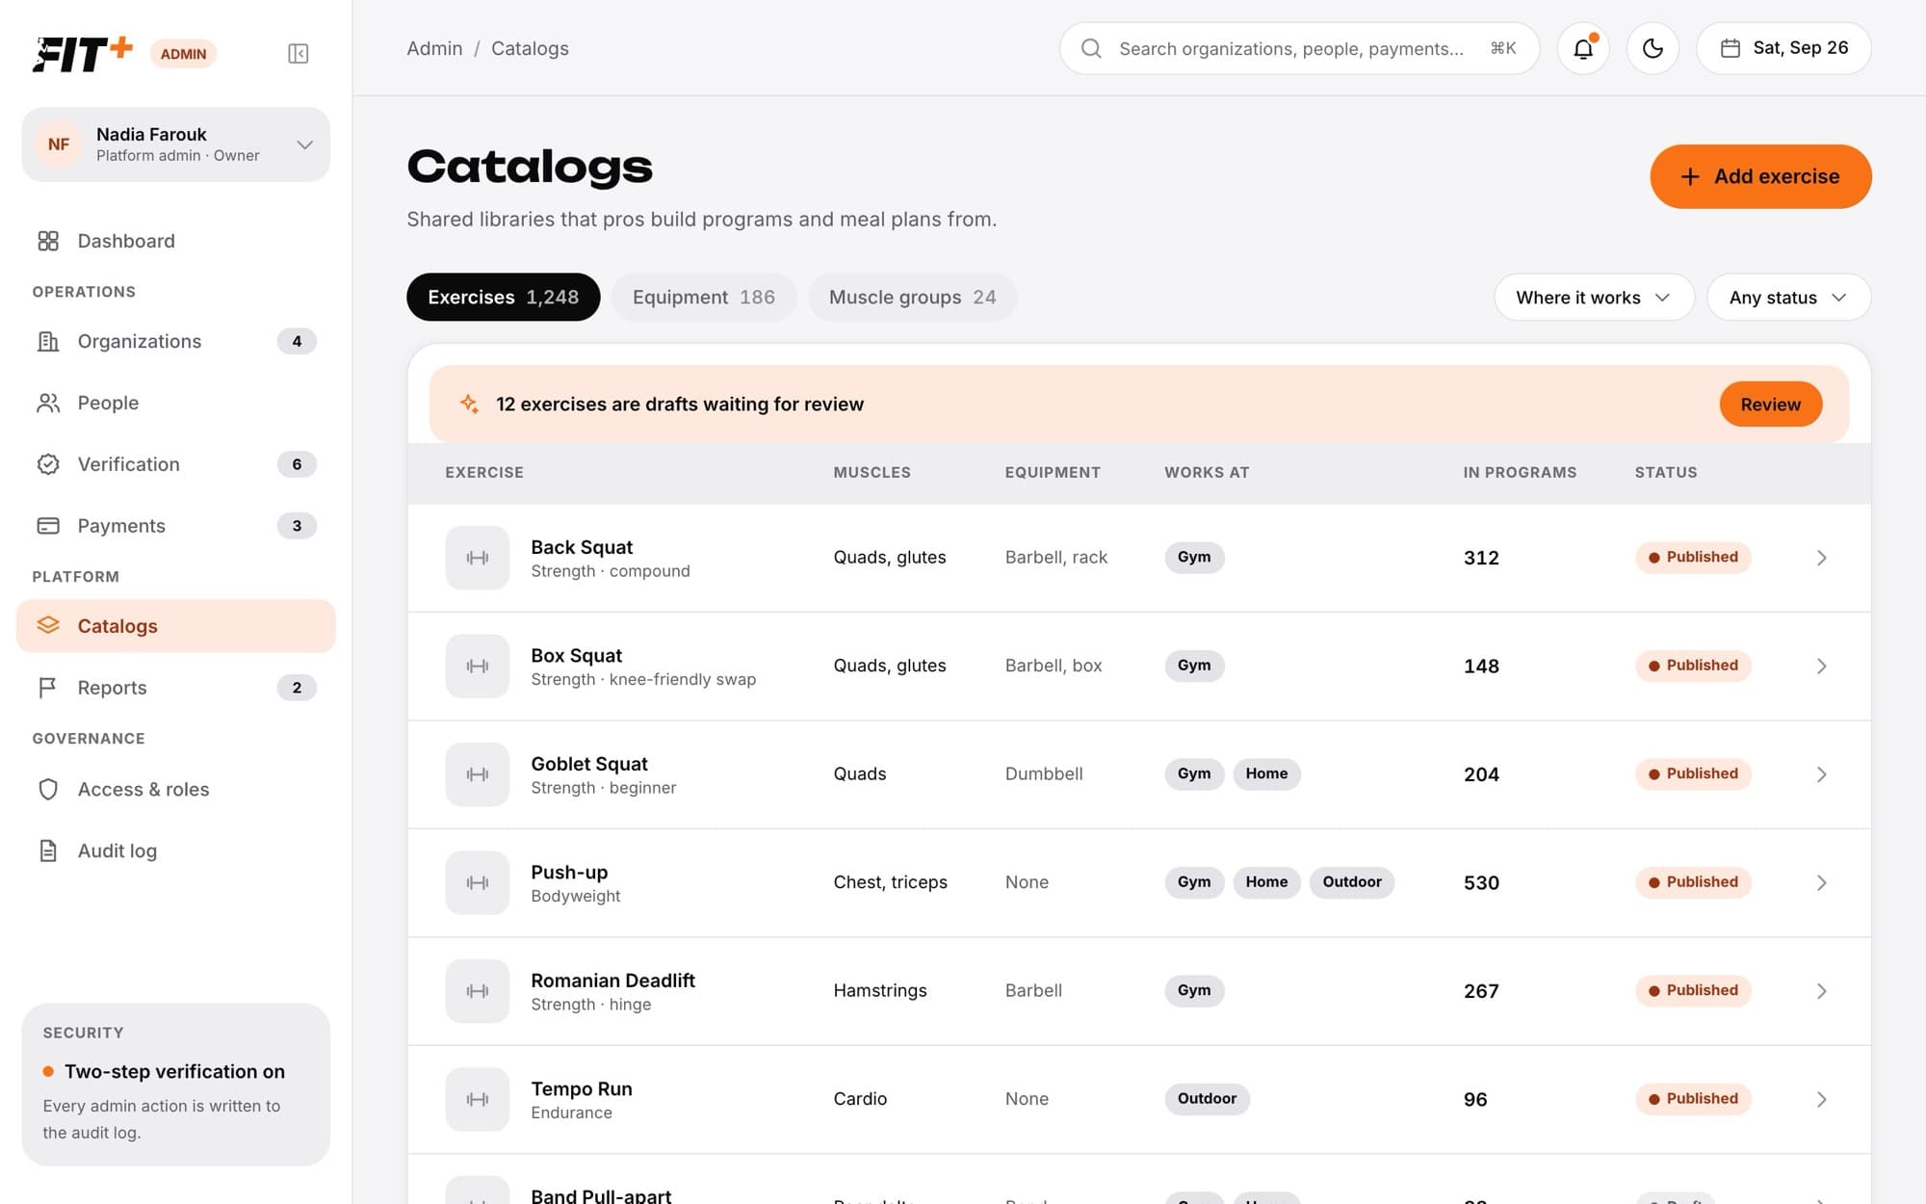Viewport: 1926px width, 1204px height.
Task: Open Tempo Run row chevron
Action: [x=1821, y=1099]
